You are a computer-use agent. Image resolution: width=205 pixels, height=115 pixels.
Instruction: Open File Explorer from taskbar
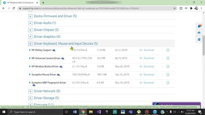[x=91, y=112]
